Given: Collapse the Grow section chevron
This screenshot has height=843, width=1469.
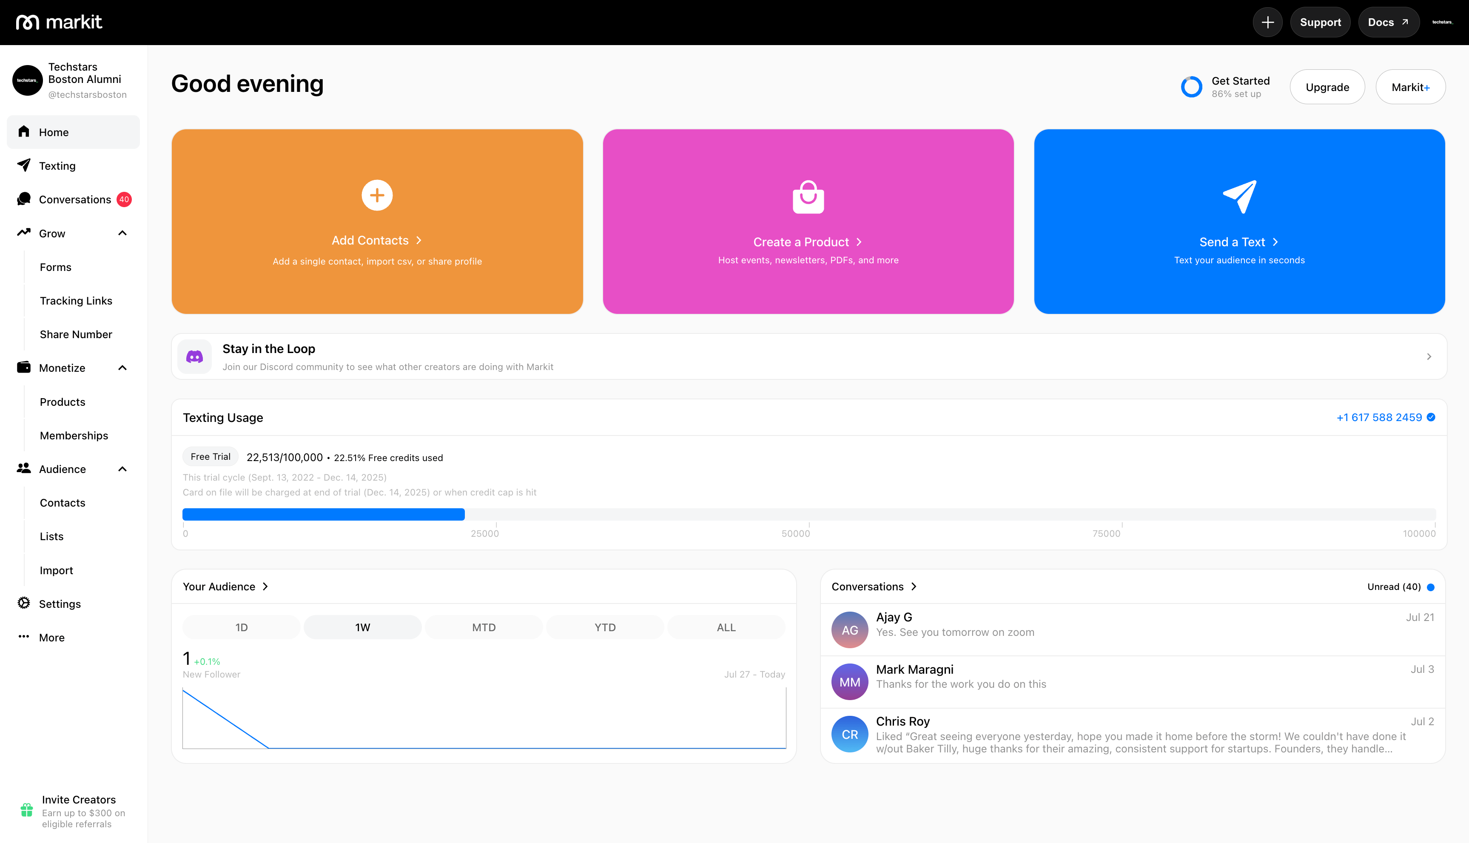Looking at the screenshot, I should click(122, 233).
